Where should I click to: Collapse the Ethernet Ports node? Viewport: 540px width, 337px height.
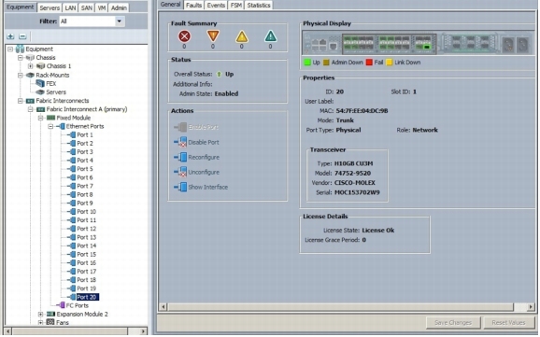50,126
